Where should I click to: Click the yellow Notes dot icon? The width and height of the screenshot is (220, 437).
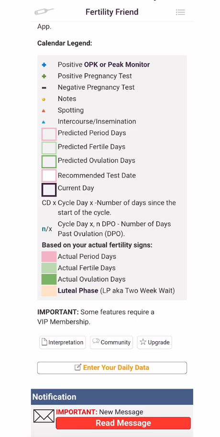click(44, 99)
